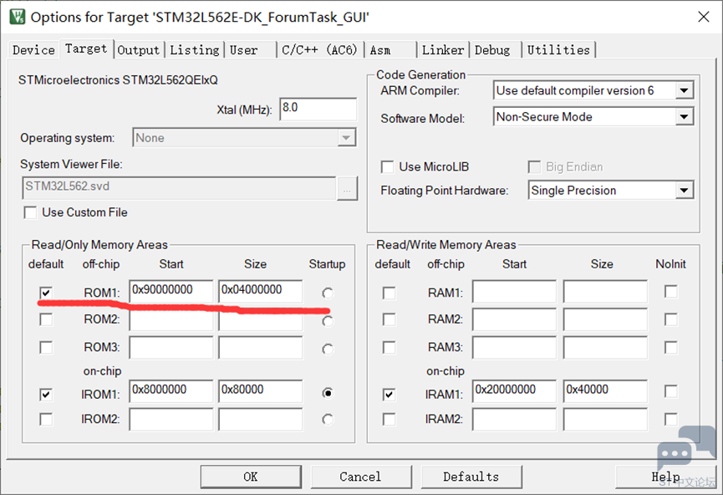Close the Options for Target dialog

pos(704,17)
